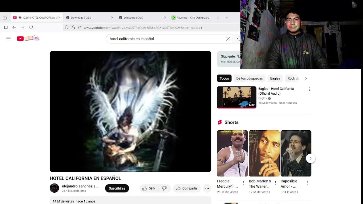Open the Eagles channel link under the video title

pos(262,98)
